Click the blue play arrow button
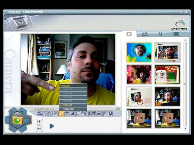The height and width of the screenshot is (145, 194). (x=52, y=126)
